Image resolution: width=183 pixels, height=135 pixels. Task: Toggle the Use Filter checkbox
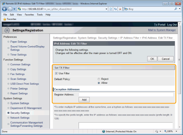coord(56,73)
